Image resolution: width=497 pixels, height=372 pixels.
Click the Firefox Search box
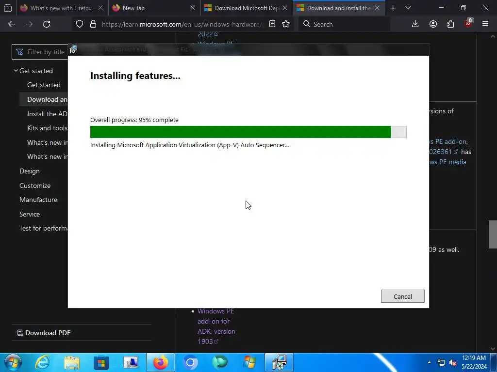coord(345,24)
